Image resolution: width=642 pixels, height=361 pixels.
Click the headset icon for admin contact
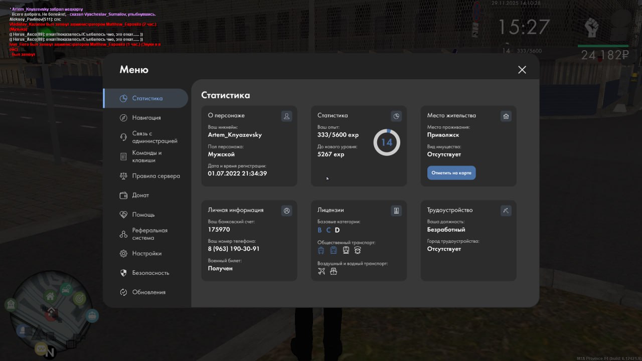tap(123, 137)
